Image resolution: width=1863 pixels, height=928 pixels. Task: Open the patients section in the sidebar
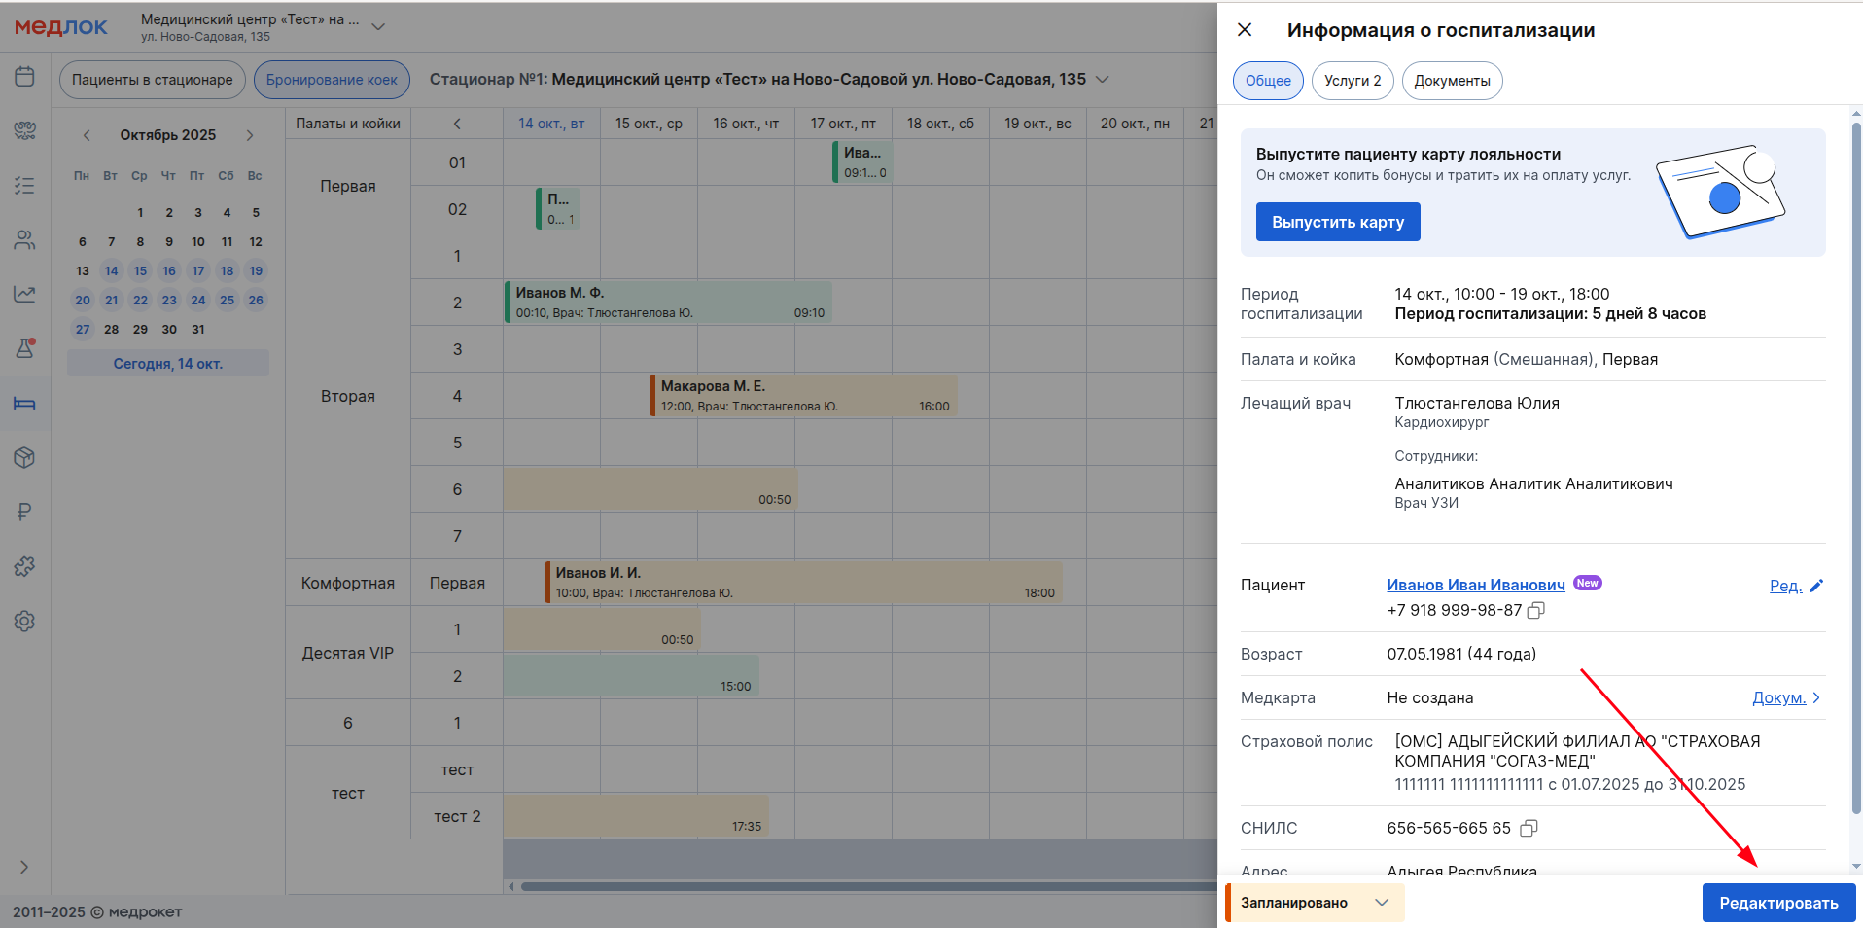click(24, 239)
